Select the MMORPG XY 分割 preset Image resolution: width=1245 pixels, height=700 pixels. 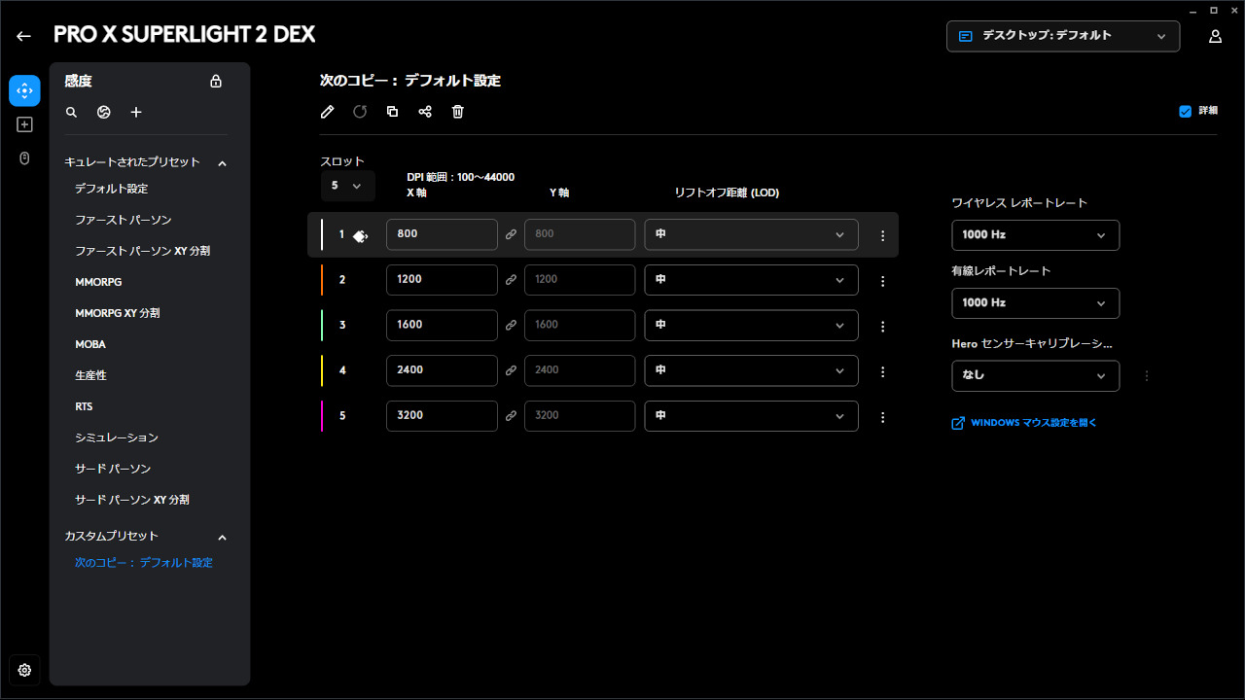[118, 313]
